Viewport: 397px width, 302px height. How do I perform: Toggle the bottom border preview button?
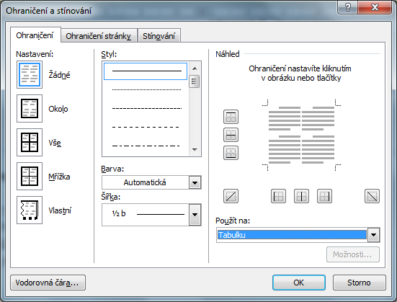point(231,153)
